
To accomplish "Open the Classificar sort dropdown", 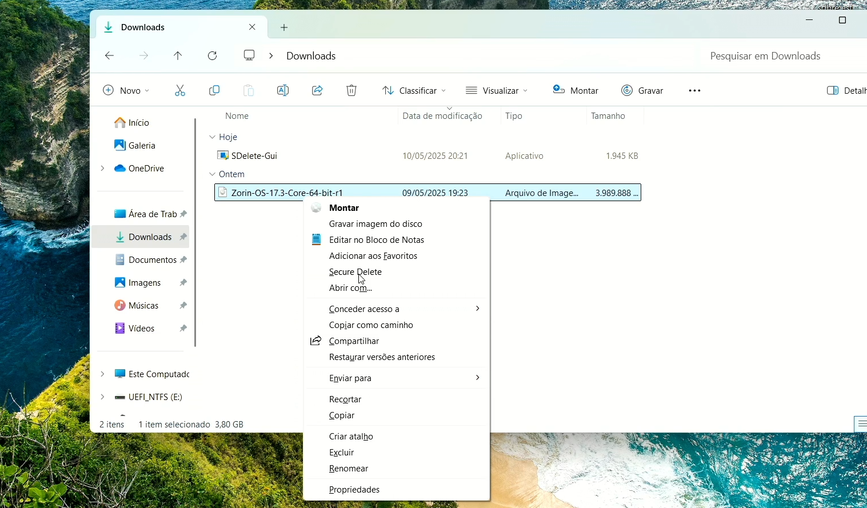I will [x=414, y=90].
